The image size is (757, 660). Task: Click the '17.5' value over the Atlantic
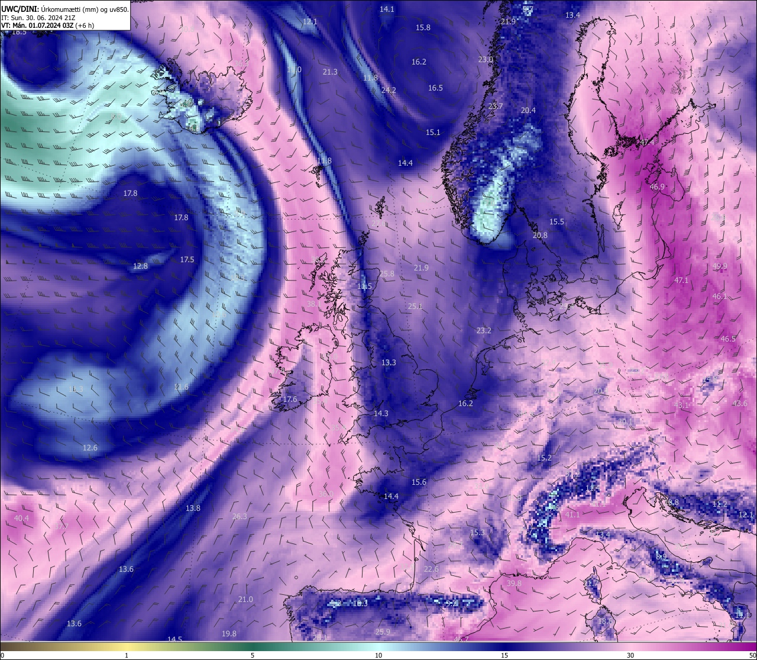pos(187,259)
